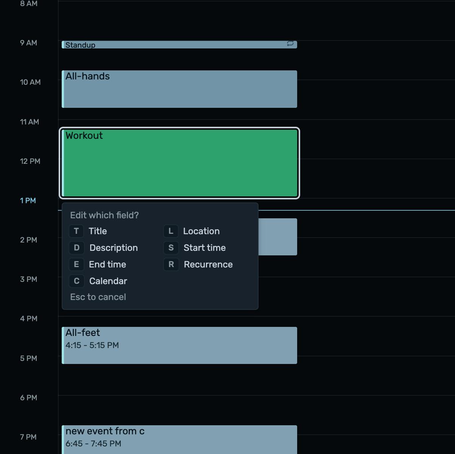Viewport: 455px width, 454px height.
Task: Open the new event from c
Action: coord(179,440)
